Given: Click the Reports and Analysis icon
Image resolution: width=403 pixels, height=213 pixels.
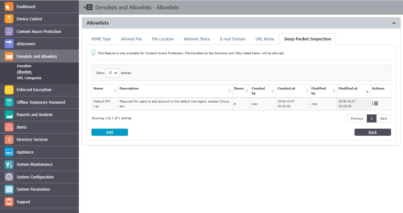Looking at the screenshot, I should tap(9, 114).
